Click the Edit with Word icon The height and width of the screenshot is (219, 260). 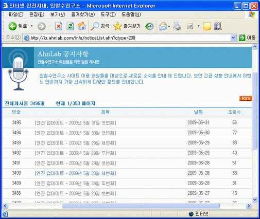190,26
